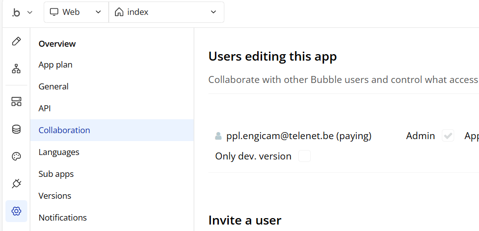The image size is (479, 231).
Task: Select the Versions settings tab
Action: (55, 196)
